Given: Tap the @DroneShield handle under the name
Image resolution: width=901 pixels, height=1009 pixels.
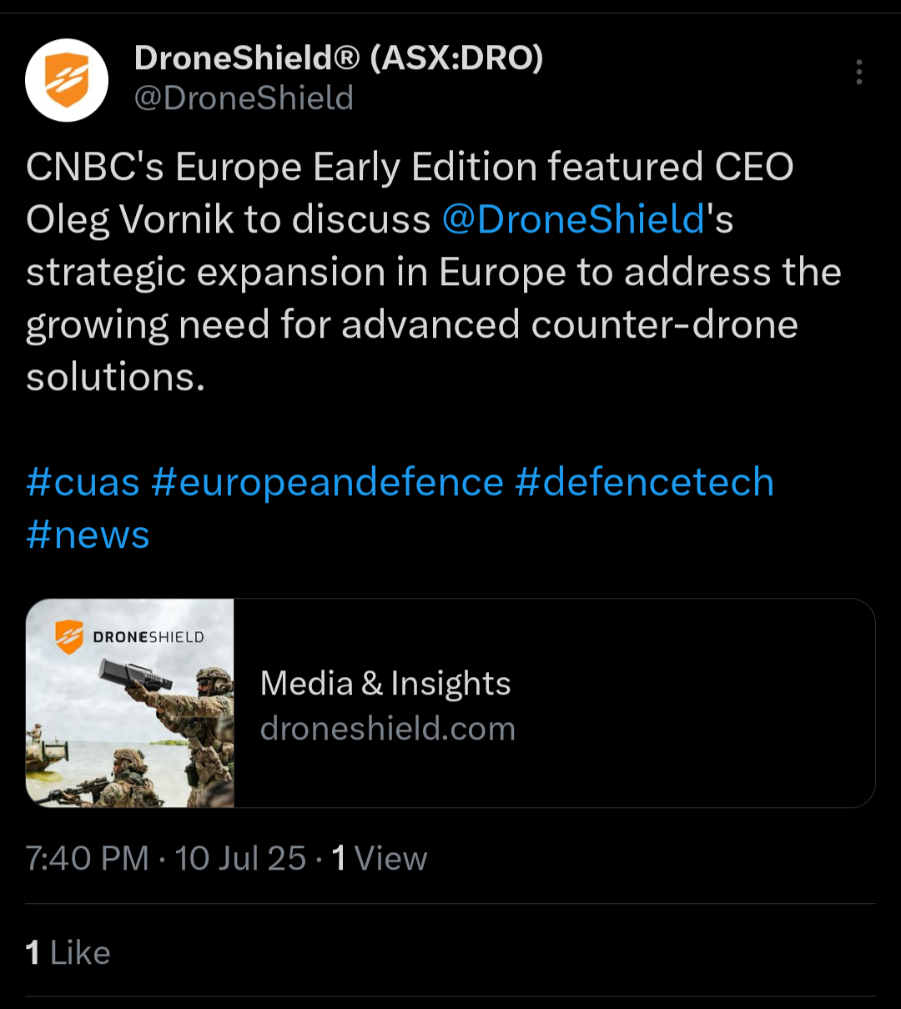Looking at the screenshot, I should click(x=244, y=98).
